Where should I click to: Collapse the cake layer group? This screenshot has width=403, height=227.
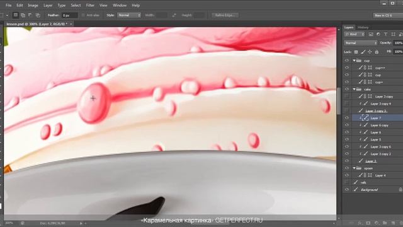click(x=354, y=89)
